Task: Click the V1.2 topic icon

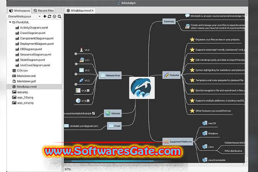Action: [81, 70]
